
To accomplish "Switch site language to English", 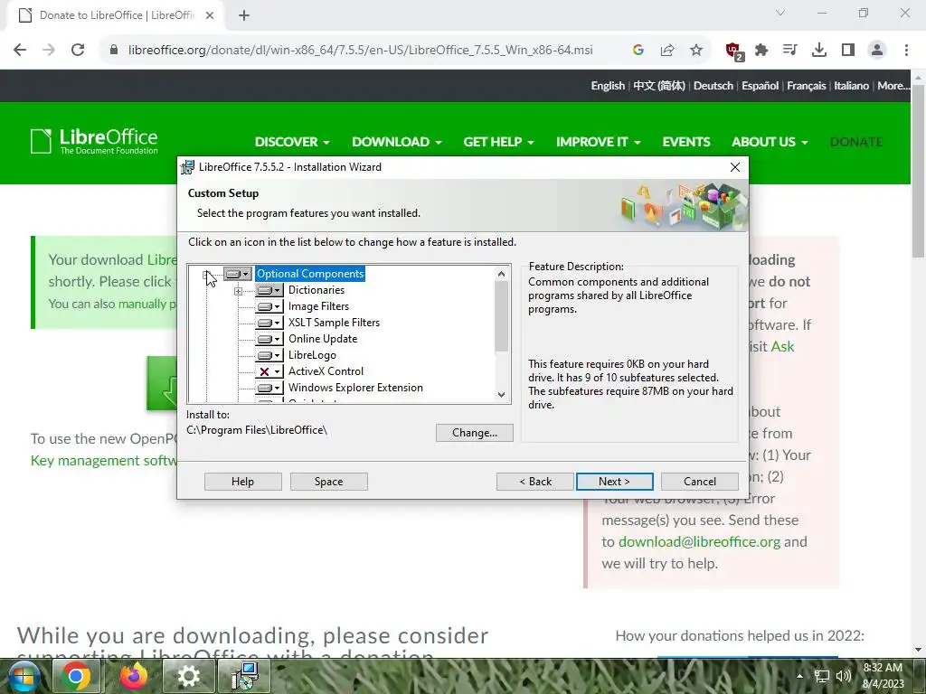I will [x=608, y=86].
